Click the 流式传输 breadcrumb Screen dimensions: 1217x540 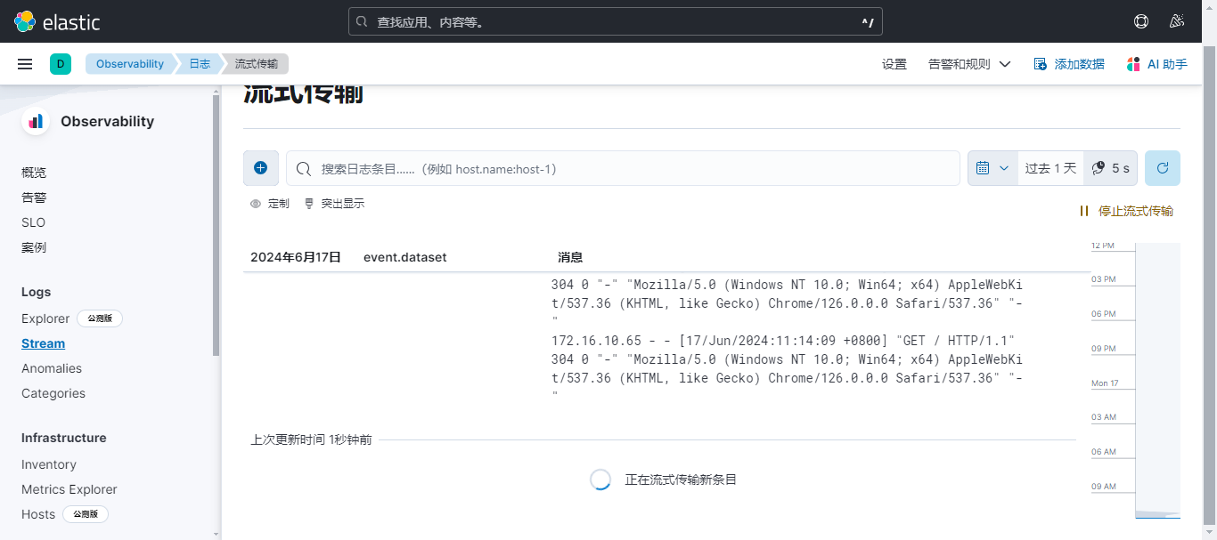point(256,64)
